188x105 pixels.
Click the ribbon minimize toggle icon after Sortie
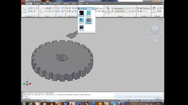[x=87, y=3]
